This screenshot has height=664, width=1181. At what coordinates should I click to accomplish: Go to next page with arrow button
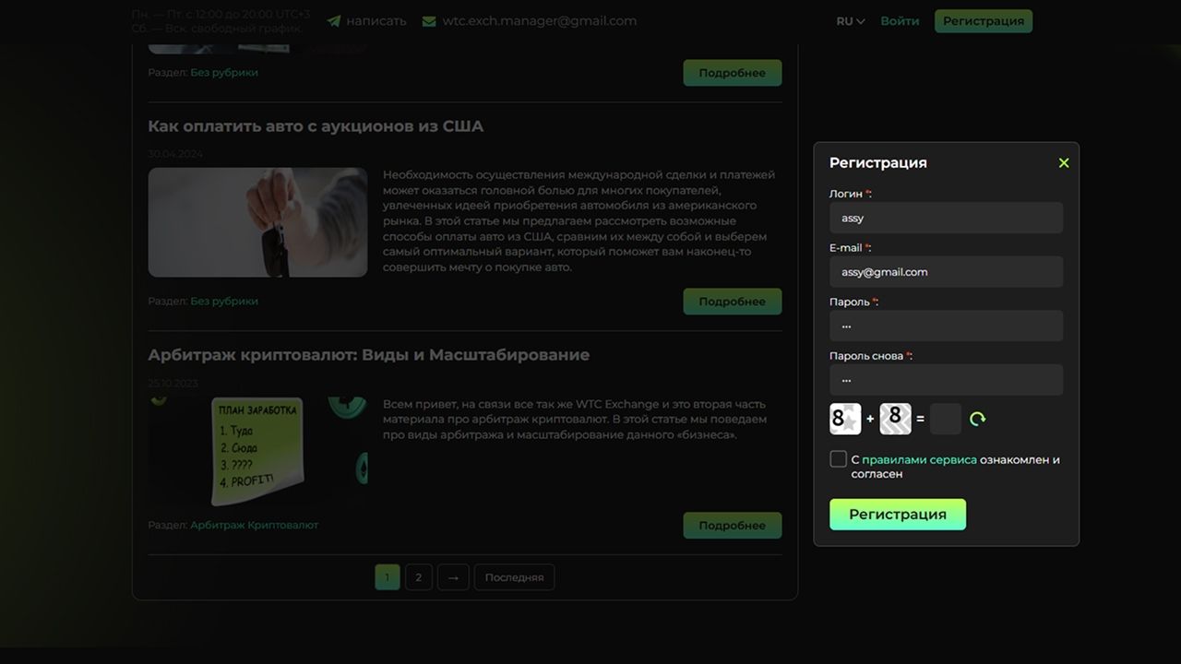(x=453, y=577)
